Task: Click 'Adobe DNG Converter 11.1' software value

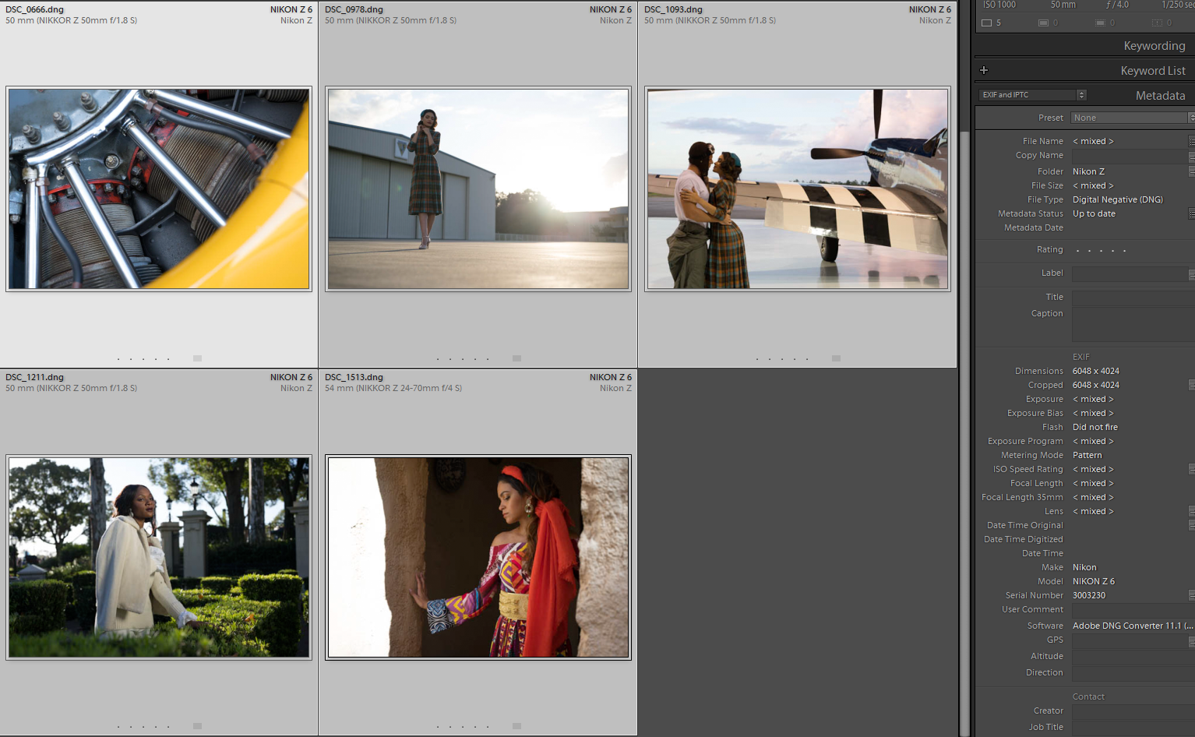Action: coord(1132,626)
